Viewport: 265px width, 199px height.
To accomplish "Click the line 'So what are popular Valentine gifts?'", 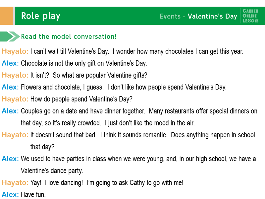I will coord(100,75).
